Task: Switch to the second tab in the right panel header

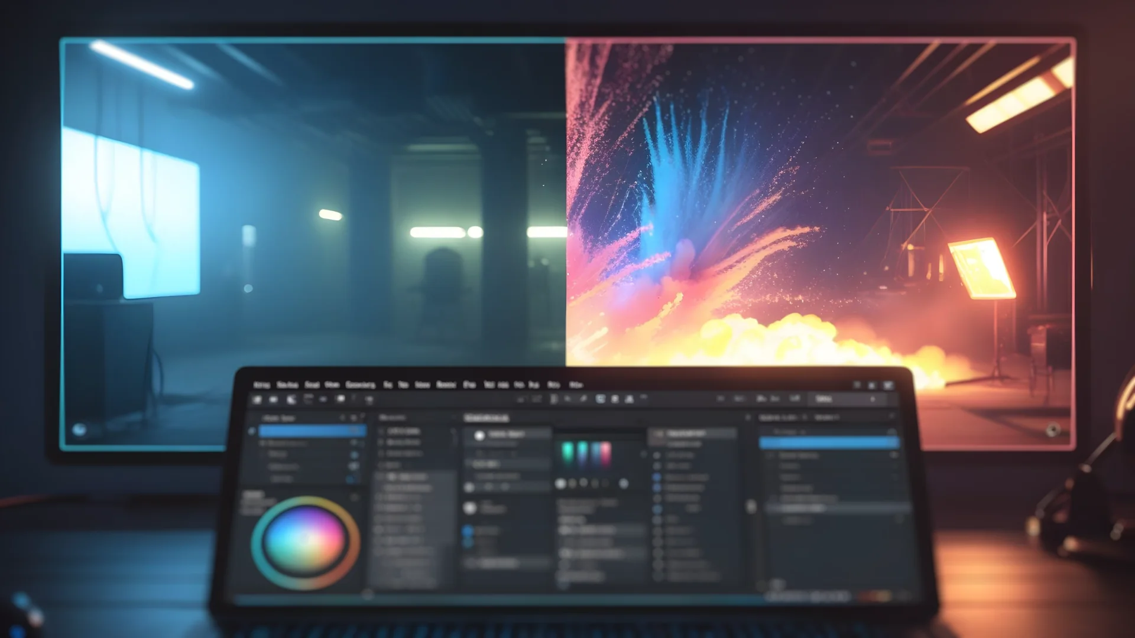Action: 826,418
